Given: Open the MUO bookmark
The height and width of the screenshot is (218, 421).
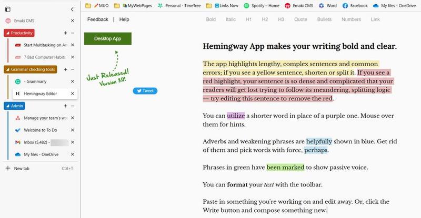Looking at the screenshot, I should (x=101, y=6).
